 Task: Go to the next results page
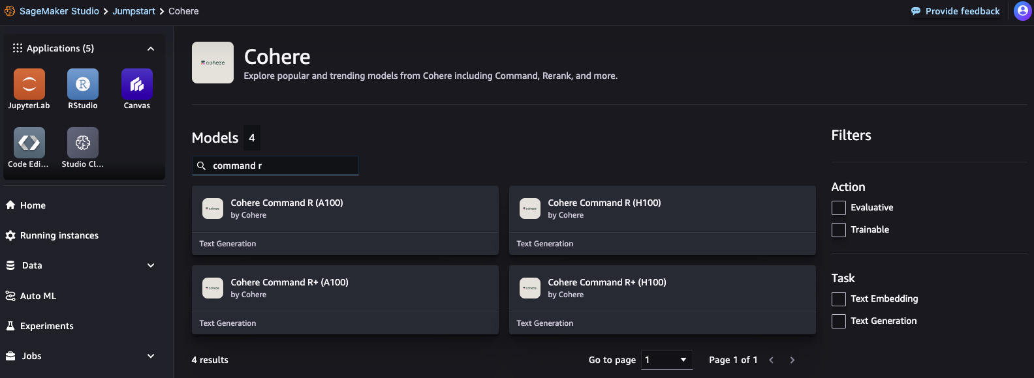pos(792,360)
